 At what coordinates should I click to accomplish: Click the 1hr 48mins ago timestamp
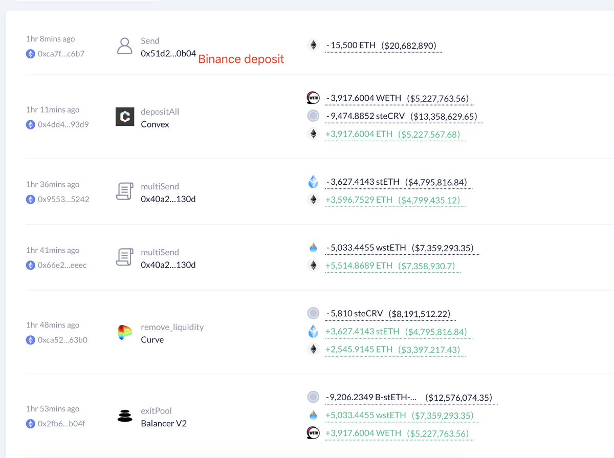[53, 325]
